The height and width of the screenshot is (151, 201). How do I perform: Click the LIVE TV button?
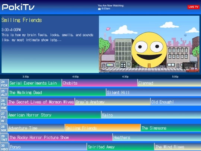pyautogui.click(x=193, y=7)
